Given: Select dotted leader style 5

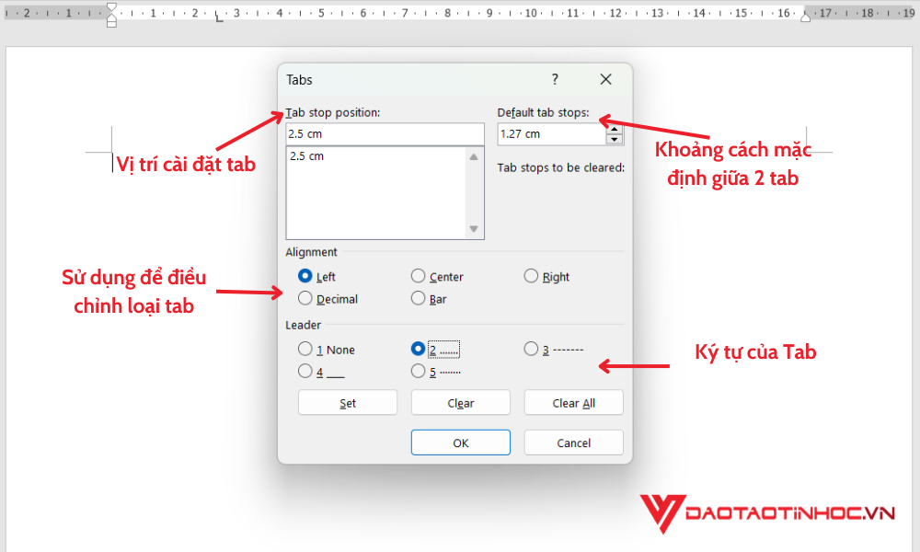Looking at the screenshot, I should (x=419, y=371).
